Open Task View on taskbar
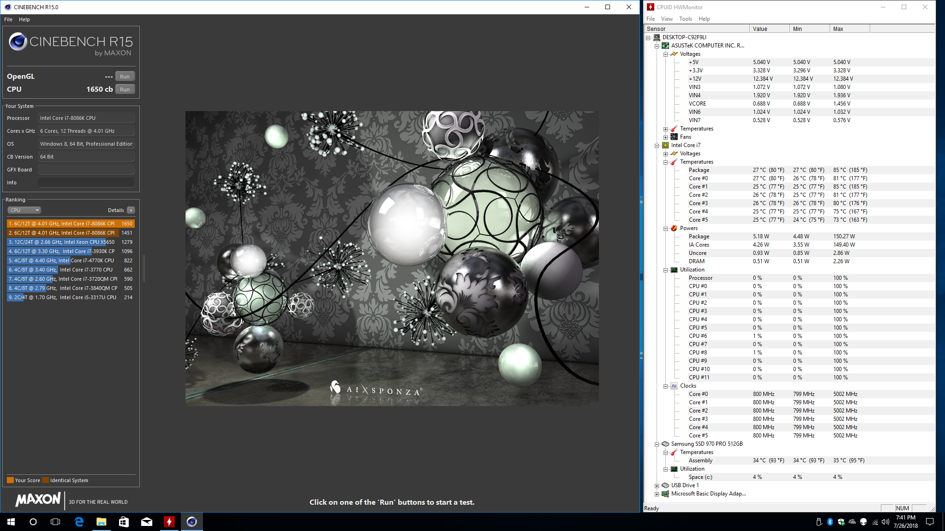Screen dimensions: 945x531 point(55,522)
